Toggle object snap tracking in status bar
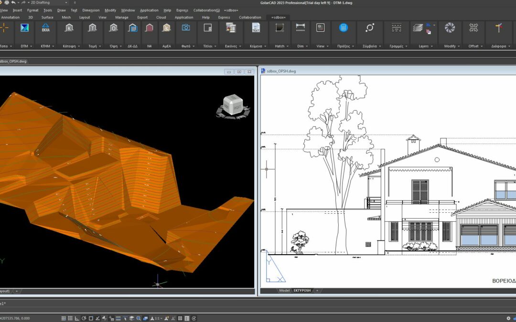Image resolution: width=516 pixels, height=322 pixels. [98, 318]
